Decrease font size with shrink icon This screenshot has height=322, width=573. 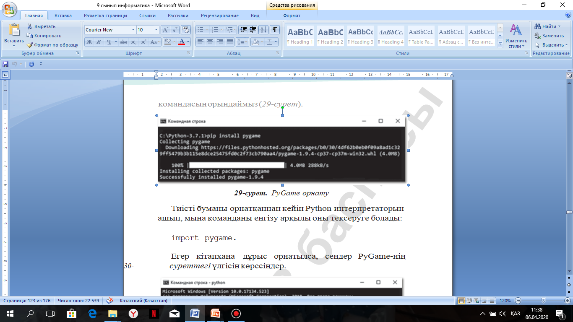(x=175, y=30)
